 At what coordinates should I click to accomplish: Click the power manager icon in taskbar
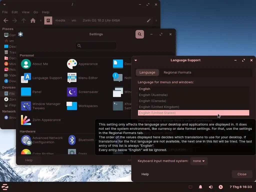point(221,187)
